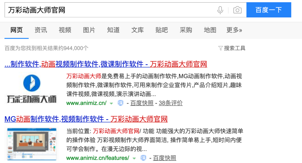
Task: Open the 知道 tab
Action: click(x=113, y=30)
